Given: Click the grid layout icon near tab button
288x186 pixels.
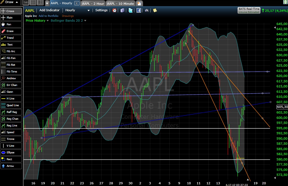Looking at the screenshot, I should pos(33,3).
